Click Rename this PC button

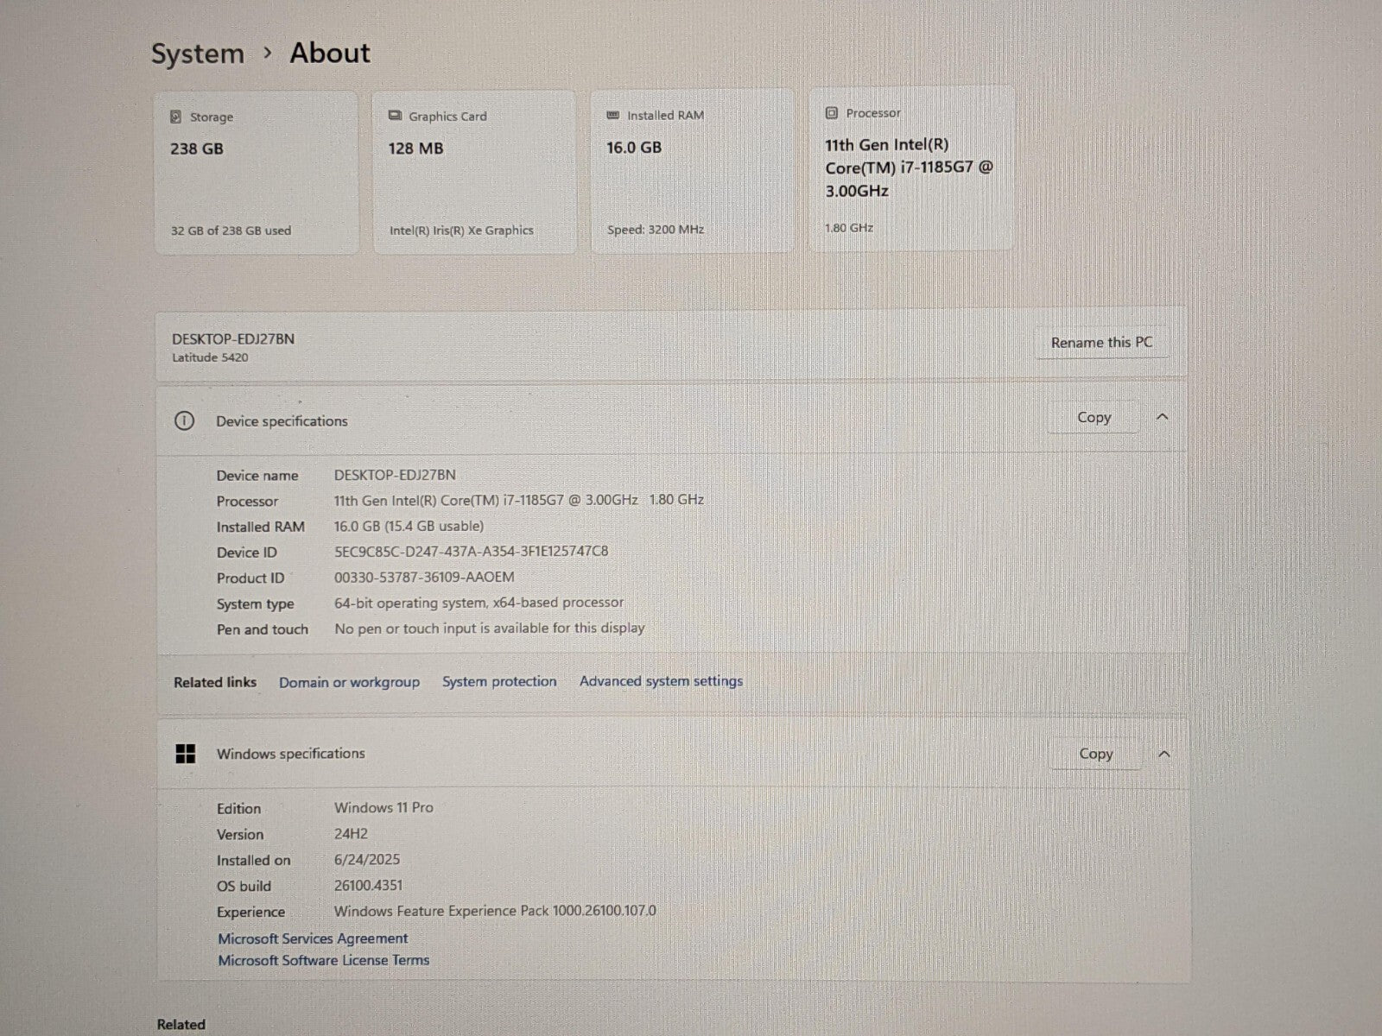(x=1101, y=343)
